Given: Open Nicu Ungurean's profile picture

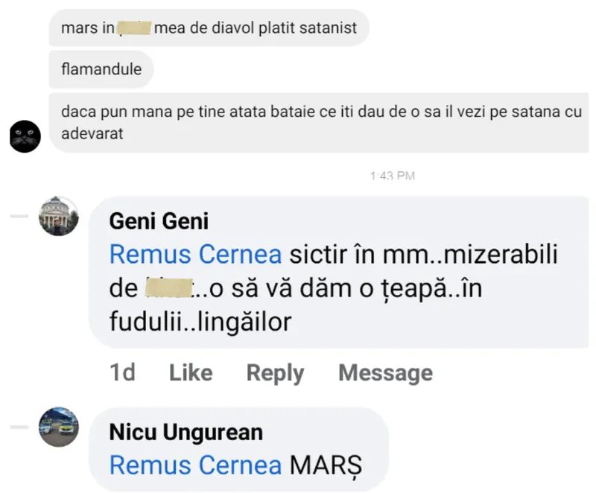Looking at the screenshot, I should click(x=59, y=427).
